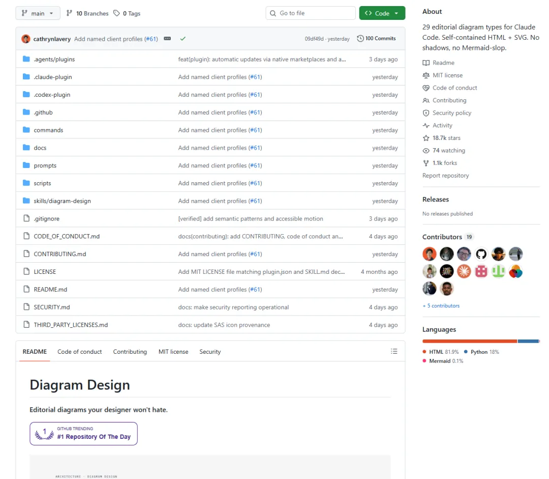Click the Code of conduct heart icon
The height and width of the screenshot is (479, 549).
[426, 88]
